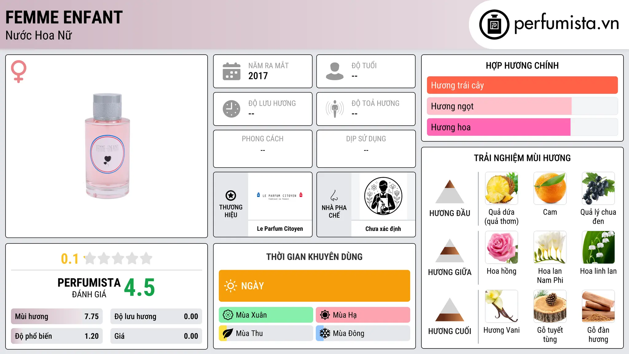
Task: Click the Gỗ đàn hương label
Action: pyautogui.click(x=598, y=335)
